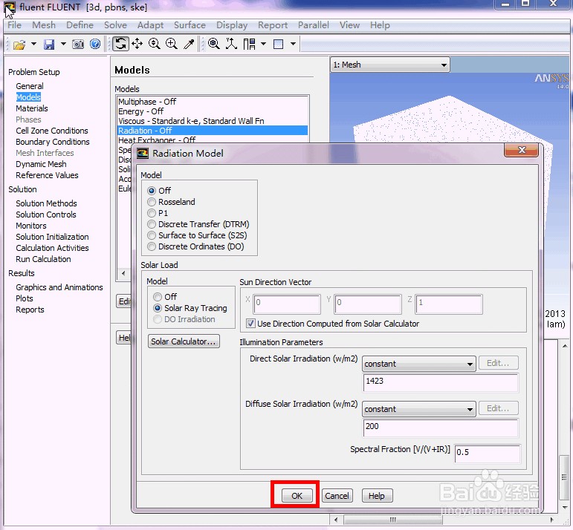Select 'Viscous - Standard k-e' model entry

(191, 121)
